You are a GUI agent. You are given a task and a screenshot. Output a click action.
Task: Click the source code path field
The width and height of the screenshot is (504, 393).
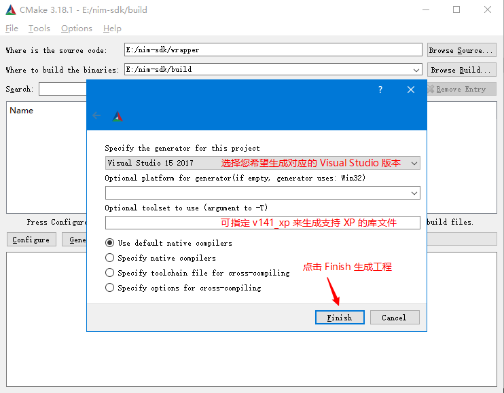273,50
